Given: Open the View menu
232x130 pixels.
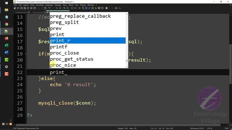Looking at the screenshot, I should 32,5.
